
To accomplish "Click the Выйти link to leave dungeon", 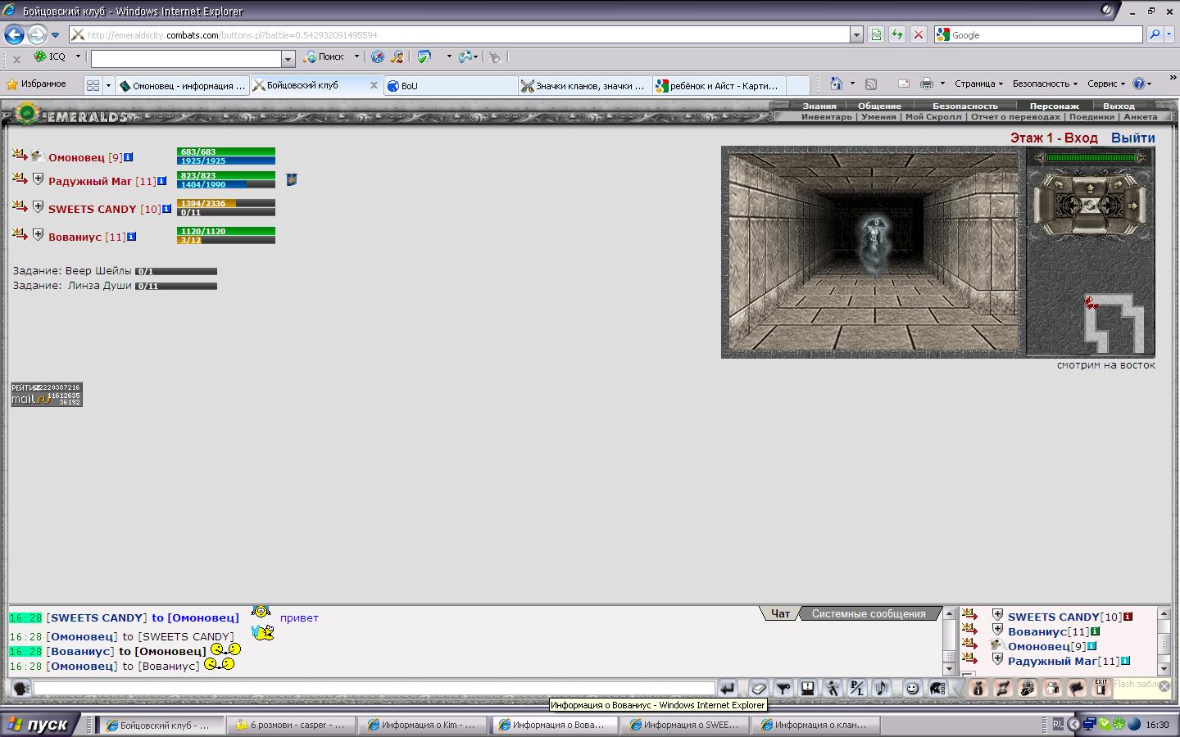I will coord(1132,138).
